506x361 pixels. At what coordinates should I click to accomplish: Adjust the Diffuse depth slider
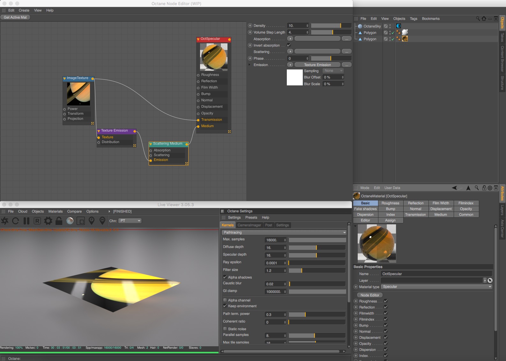(x=317, y=248)
